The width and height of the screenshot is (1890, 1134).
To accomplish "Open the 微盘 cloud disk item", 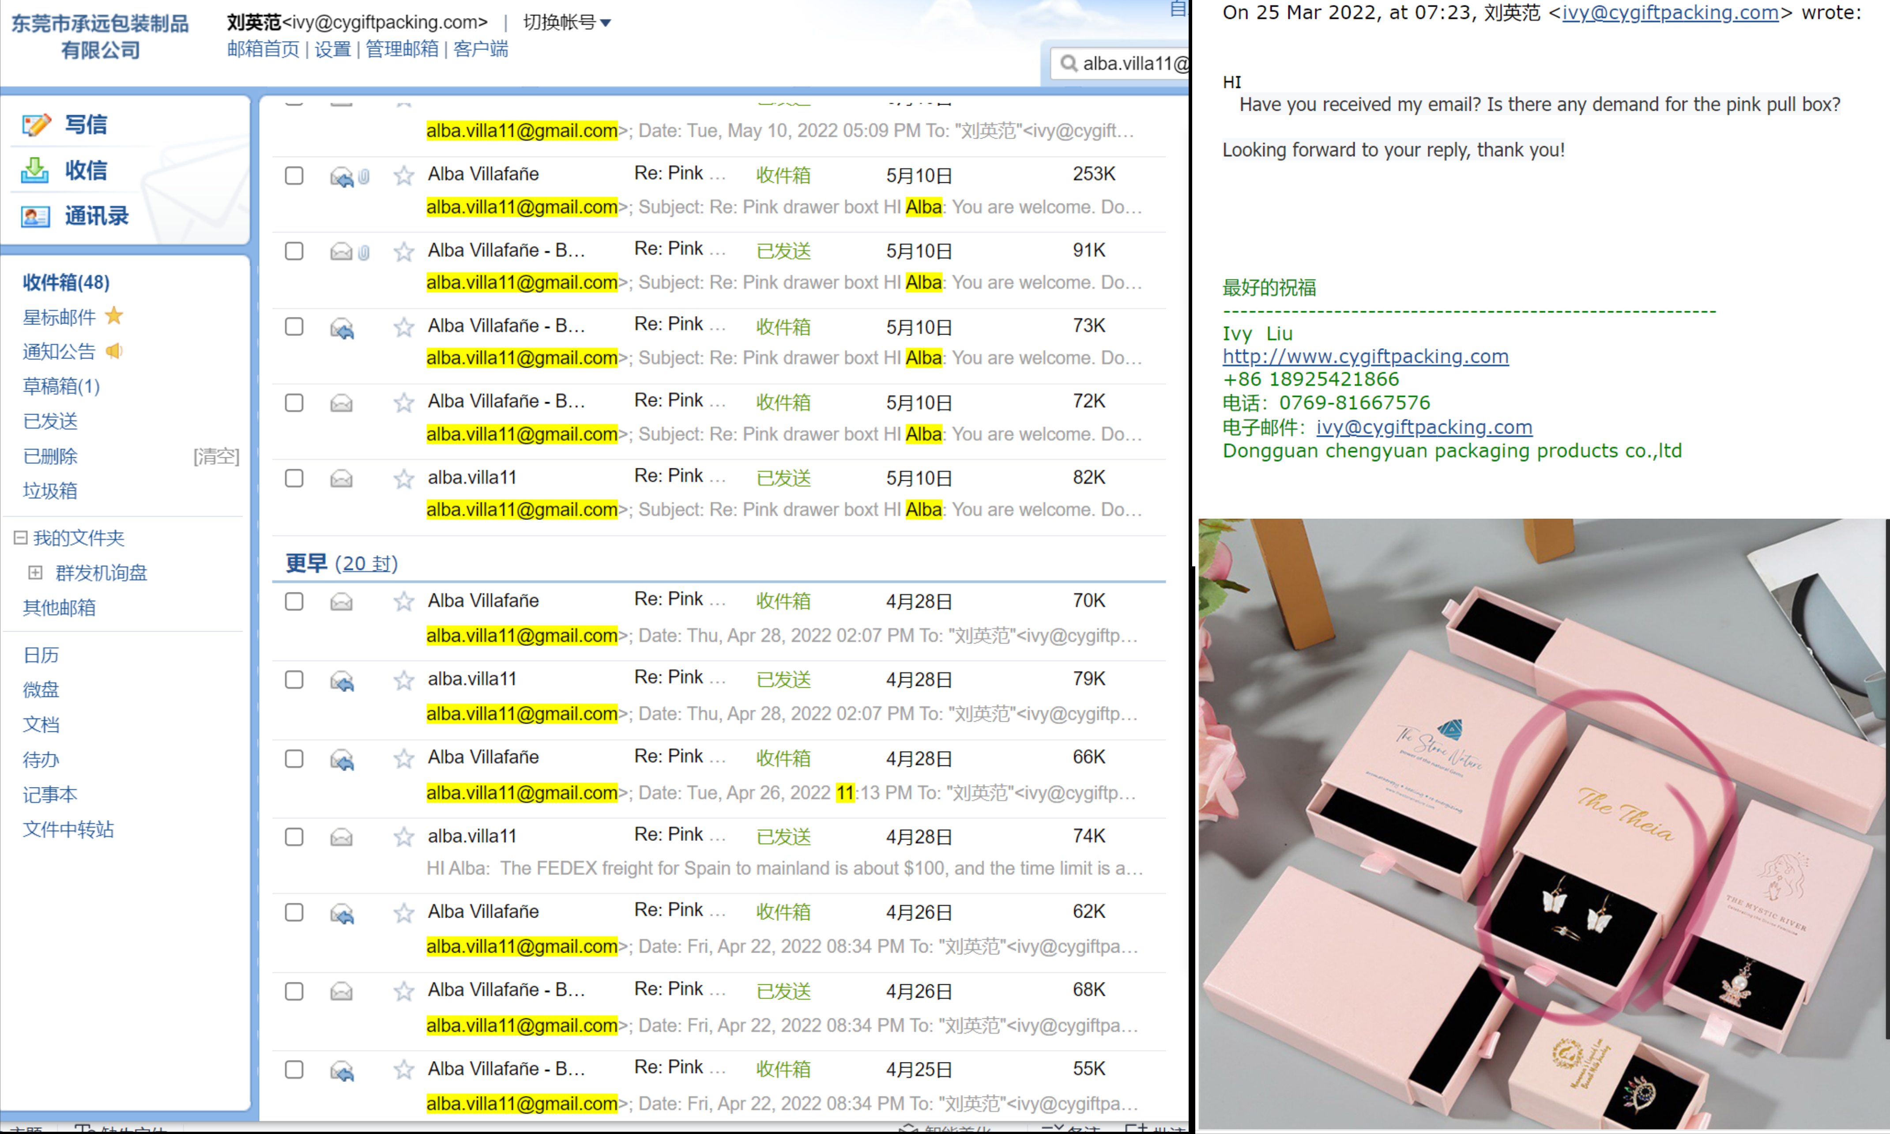I will (41, 689).
